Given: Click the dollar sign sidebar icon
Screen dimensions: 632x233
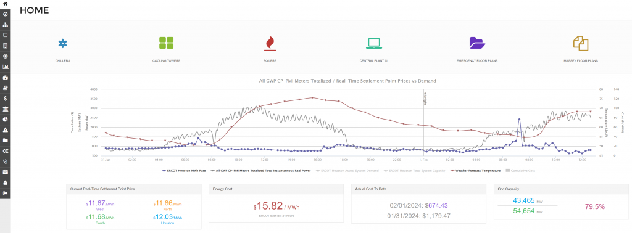Looking at the screenshot, I should pos(5,98).
